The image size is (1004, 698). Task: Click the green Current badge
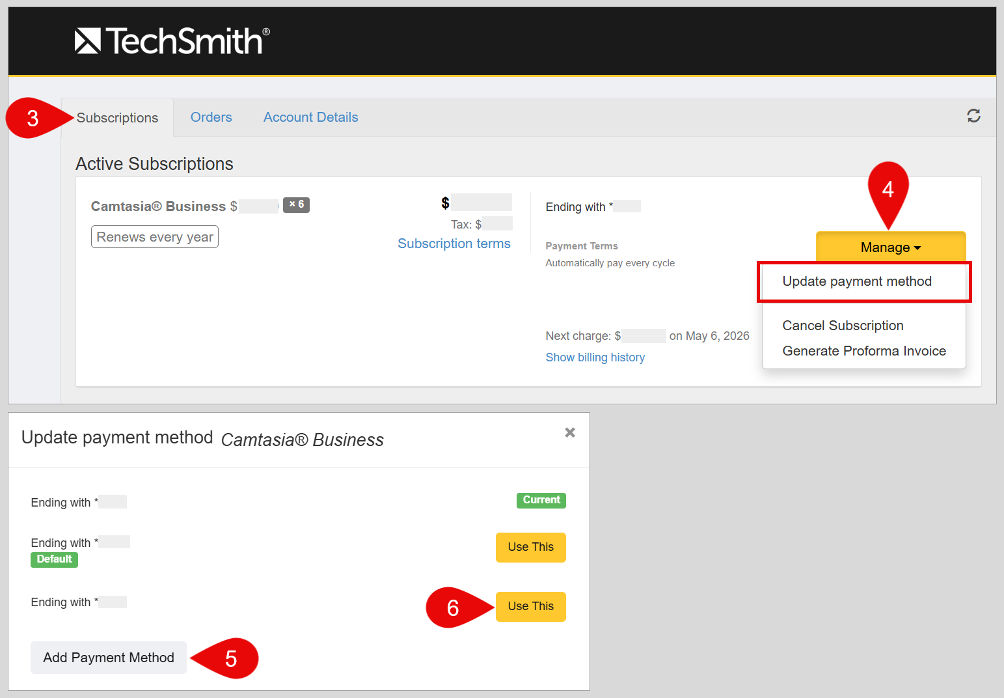pyautogui.click(x=541, y=500)
